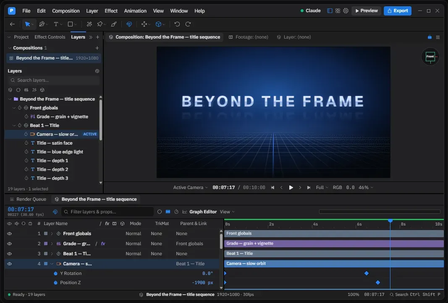Toggle the blue frame blending switch in timeline
The height and width of the screenshot is (303, 448).
tap(168, 212)
